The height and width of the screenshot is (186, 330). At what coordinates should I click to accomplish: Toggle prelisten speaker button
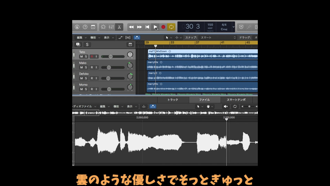click(225, 106)
